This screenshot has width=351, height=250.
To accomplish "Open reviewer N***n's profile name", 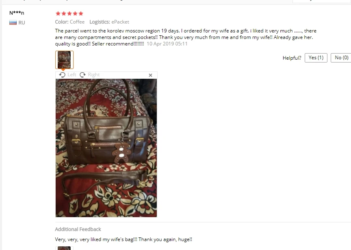I will [17, 13].
